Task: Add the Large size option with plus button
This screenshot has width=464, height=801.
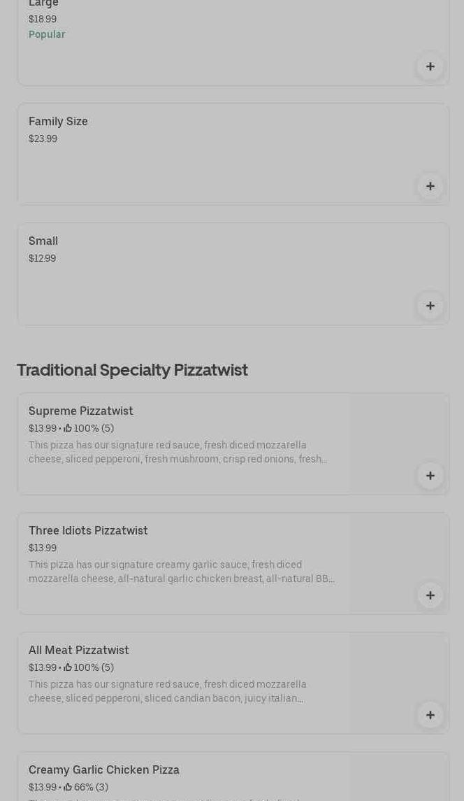Action: tap(430, 66)
